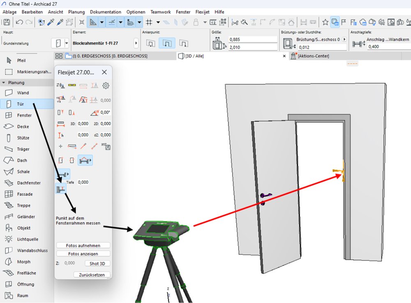Click Zurücksetzen button
The image size is (411, 303).
[92, 275]
